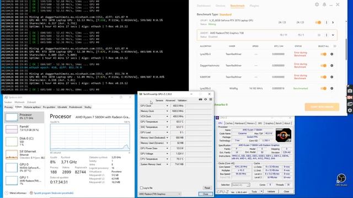Viewport: 353px width, 198px height.
Task: Click the Validate button in CPU-Z
Action: 271,191
